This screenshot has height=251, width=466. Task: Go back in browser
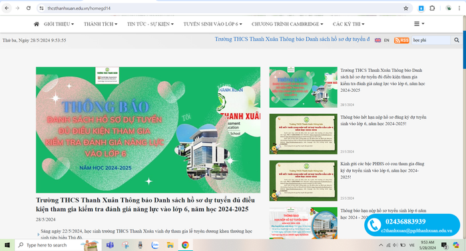click(7, 8)
